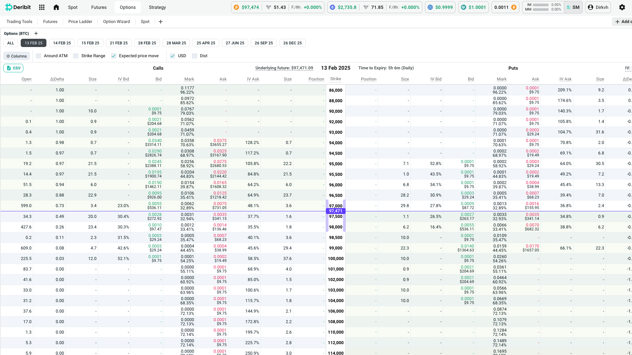Click the USDT coin icon
The width and height of the screenshot is (632, 355).
tap(463, 7)
